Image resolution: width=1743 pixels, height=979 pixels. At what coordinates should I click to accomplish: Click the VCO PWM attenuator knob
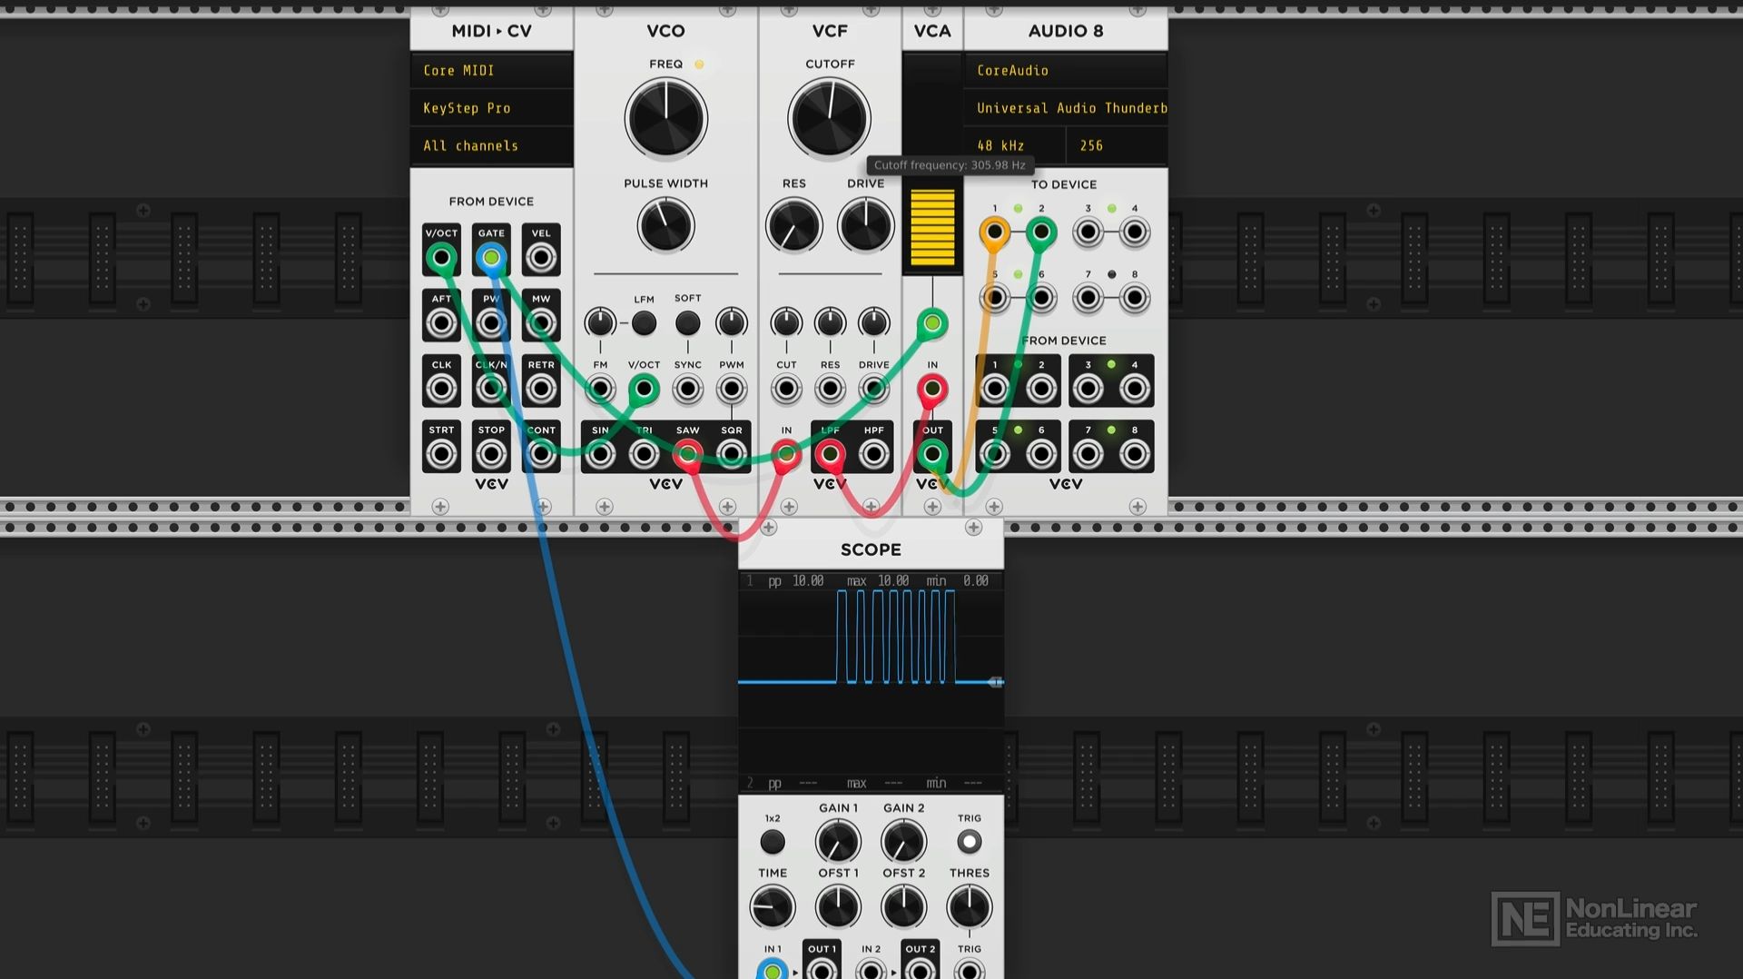coord(732,322)
